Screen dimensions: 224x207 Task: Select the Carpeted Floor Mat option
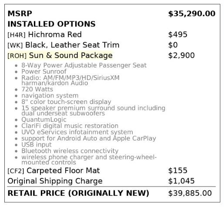[x=63, y=170]
